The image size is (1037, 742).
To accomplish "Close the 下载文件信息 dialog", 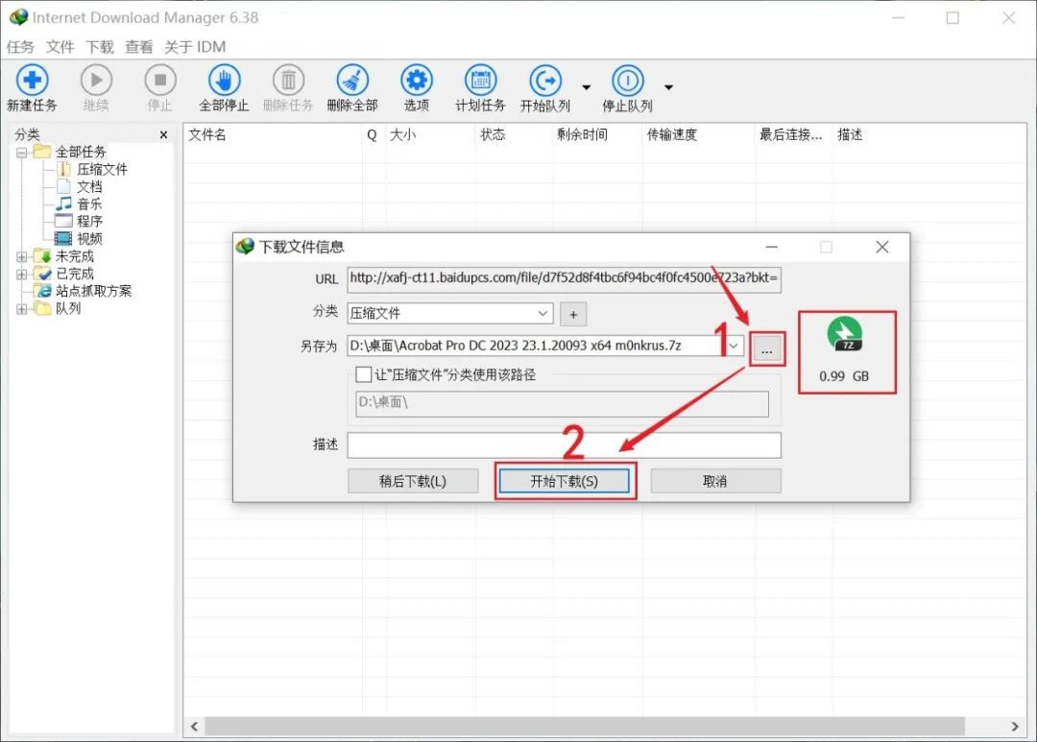I will [881, 248].
